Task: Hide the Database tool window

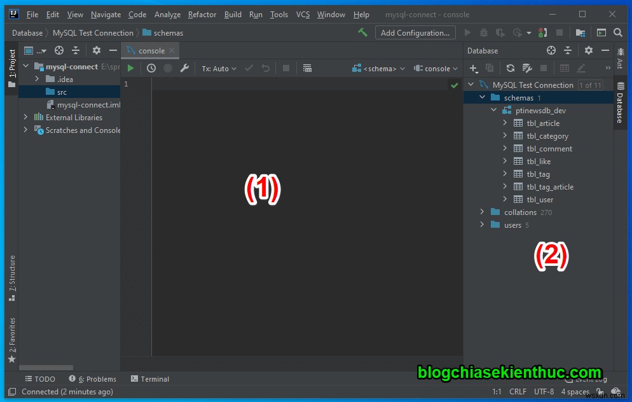Action: click(x=605, y=50)
